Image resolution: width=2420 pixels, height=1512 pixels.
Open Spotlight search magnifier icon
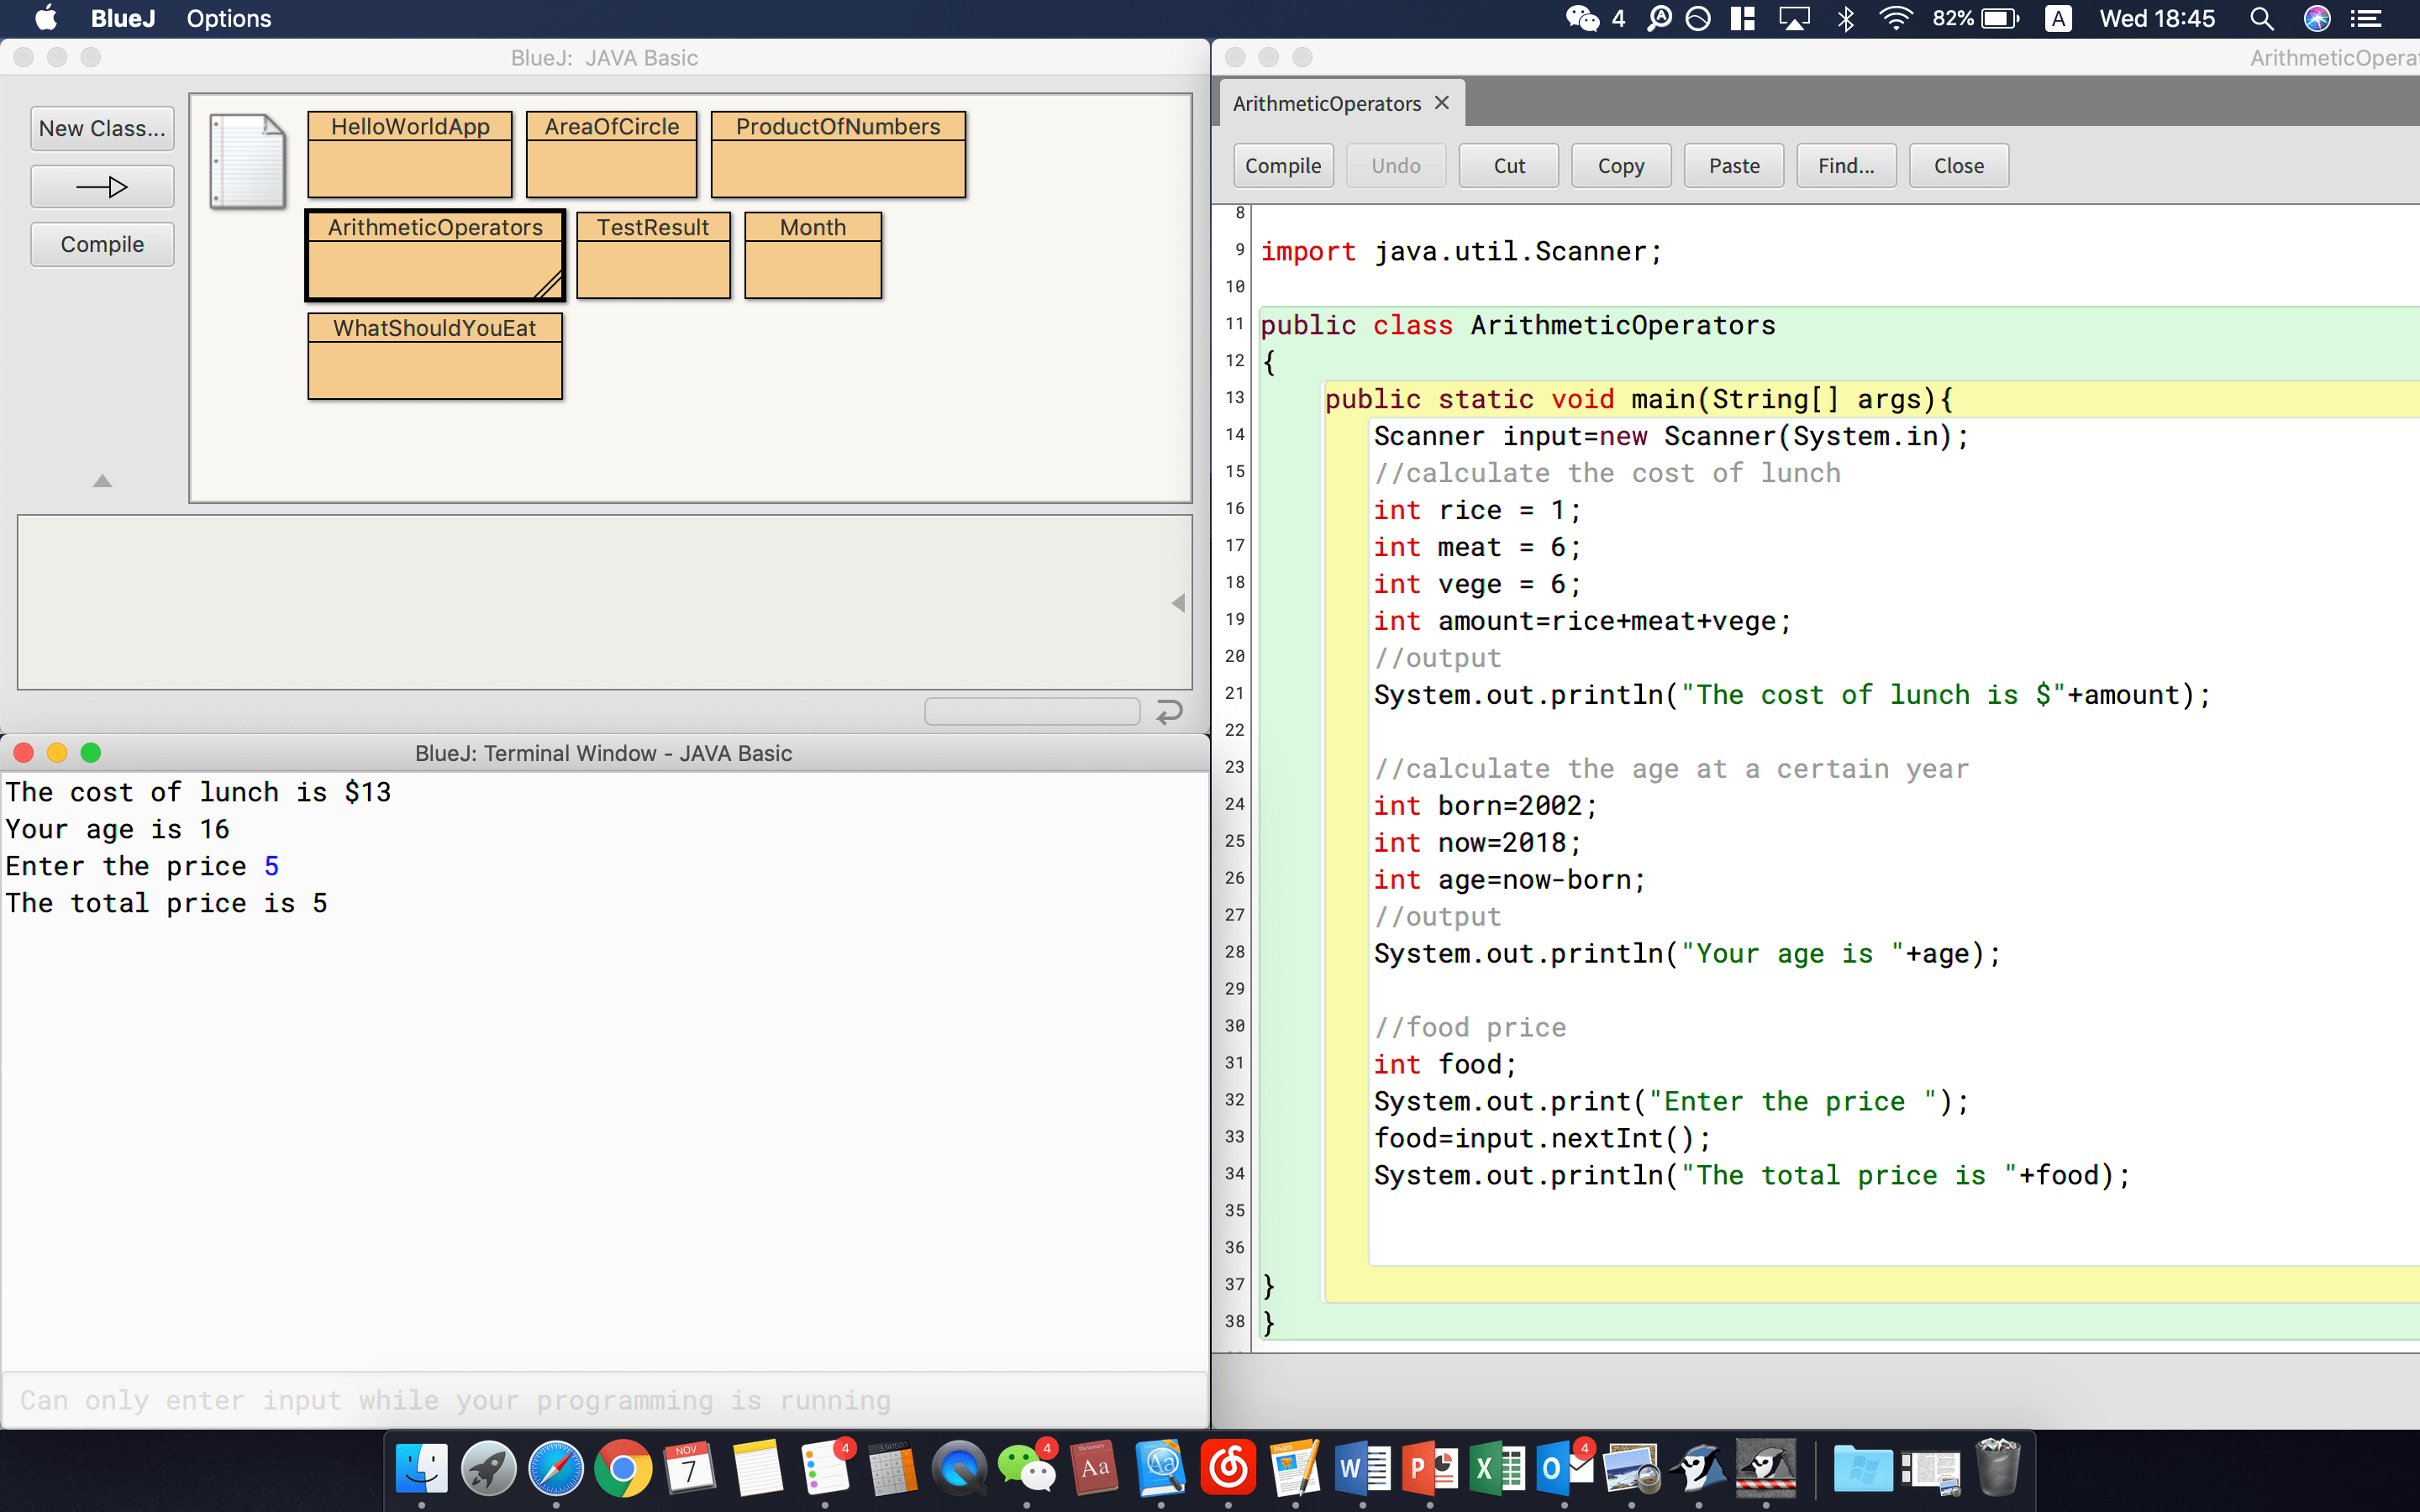[2261, 19]
